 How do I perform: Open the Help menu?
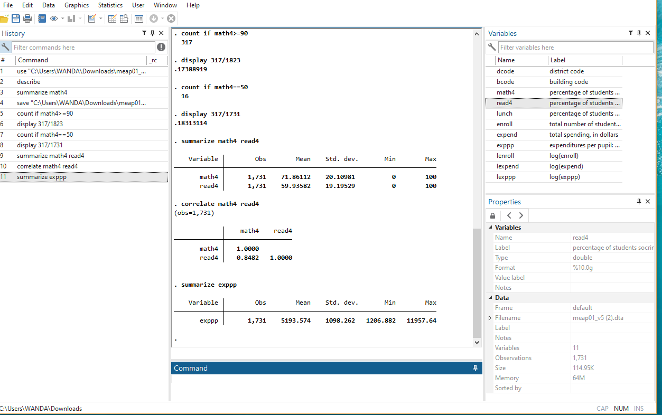click(x=193, y=5)
